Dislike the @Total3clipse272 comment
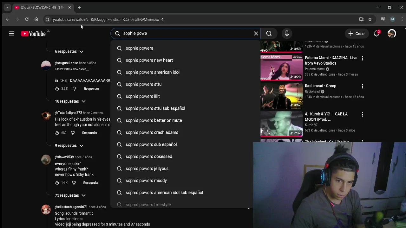The height and width of the screenshot is (228, 406). point(73,133)
